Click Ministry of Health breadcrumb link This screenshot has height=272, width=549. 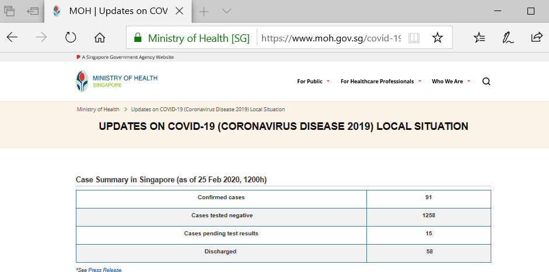click(x=98, y=109)
